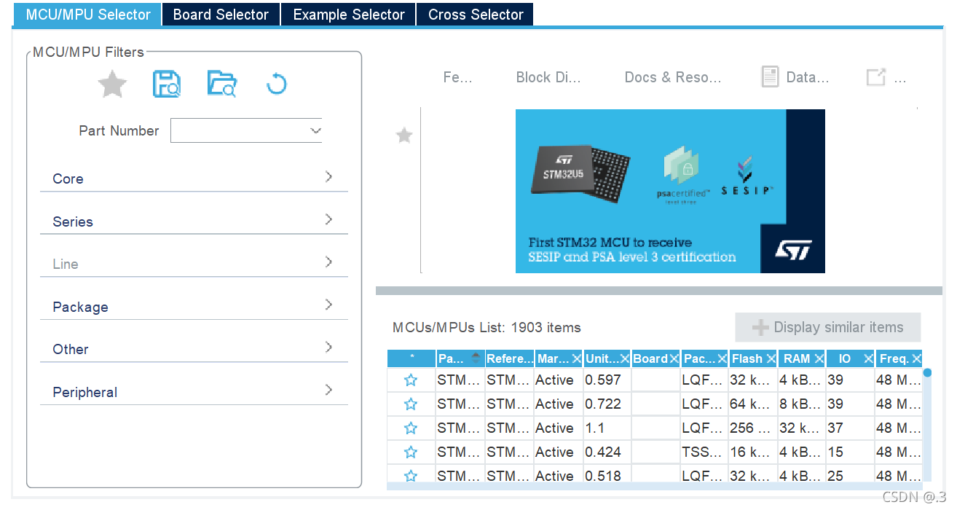This screenshot has height=510, width=957.
Task: Show favorite MCUs star filter icon
Action: (x=112, y=84)
